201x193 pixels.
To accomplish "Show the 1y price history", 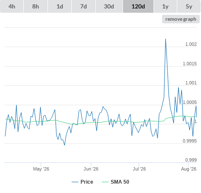I will coord(165,6).
